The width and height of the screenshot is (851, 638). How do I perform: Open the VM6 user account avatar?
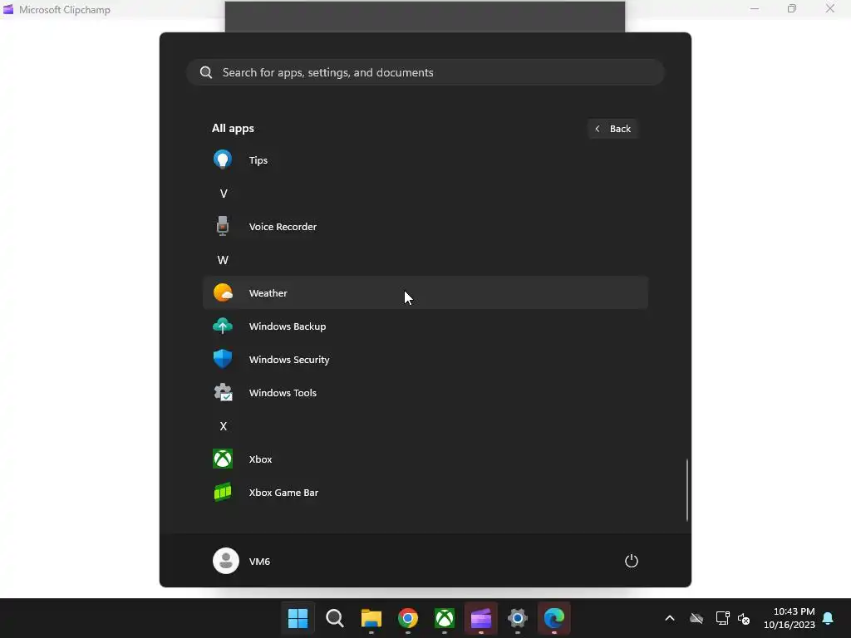click(x=226, y=561)
